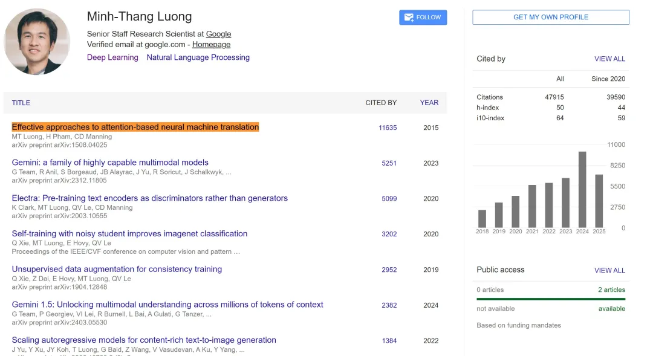Click the Follow button with envelope icon
653x356 pixels.
pyautogui.click(x=423, y=18)
